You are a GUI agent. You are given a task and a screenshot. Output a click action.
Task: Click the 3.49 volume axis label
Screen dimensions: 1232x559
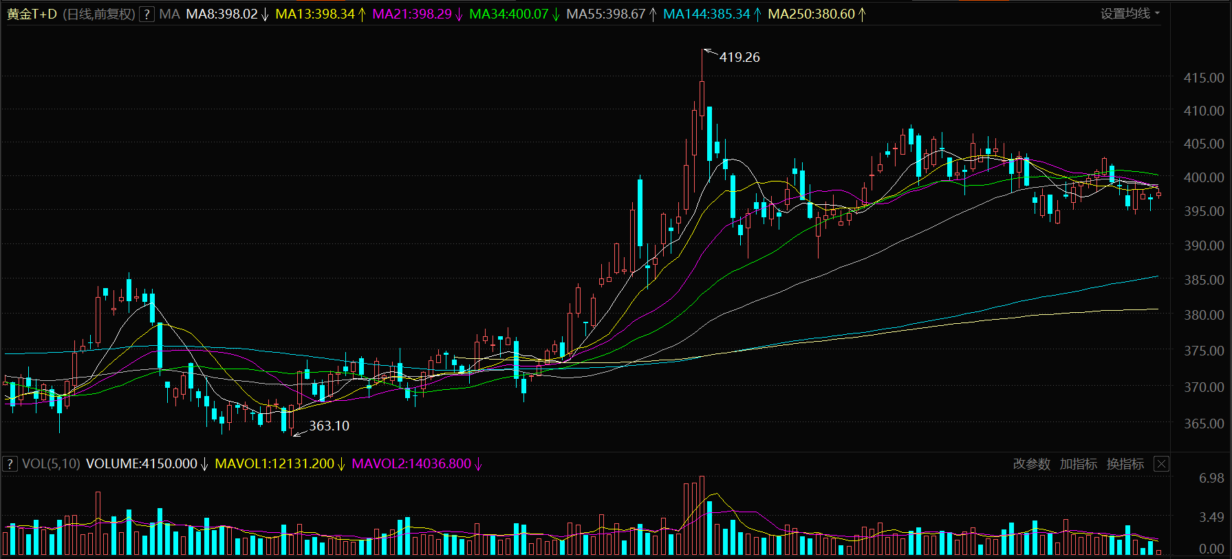(x=1211, y=517)
